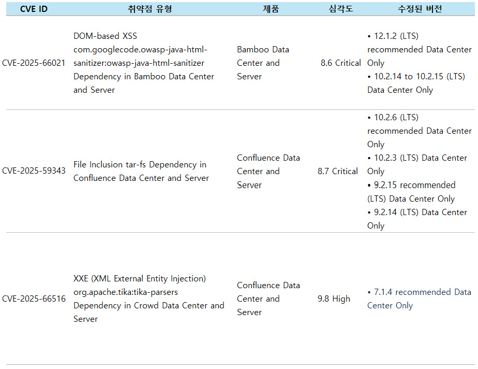
Task: Open the CVE-2025-59343 entry
Action: (x=34, y=171)
